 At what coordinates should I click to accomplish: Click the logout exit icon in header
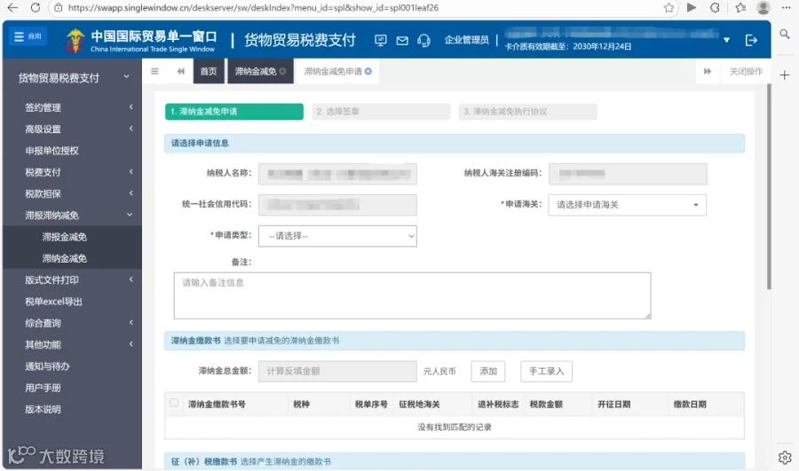pos(751,40)
